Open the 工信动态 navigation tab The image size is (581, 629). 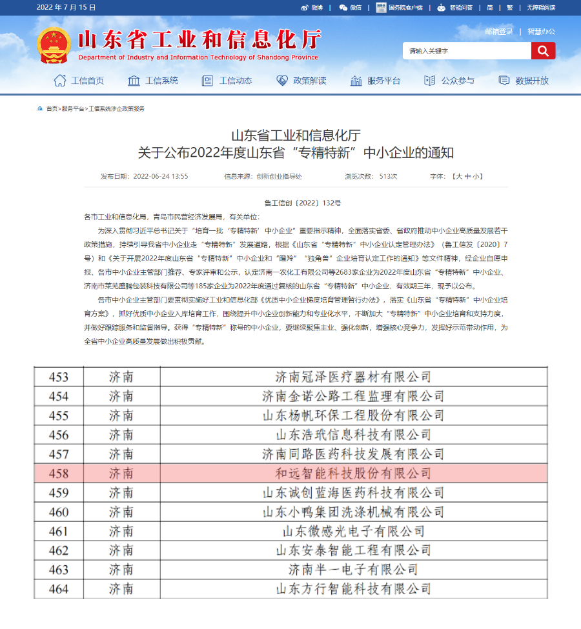[x=227, y=81]
